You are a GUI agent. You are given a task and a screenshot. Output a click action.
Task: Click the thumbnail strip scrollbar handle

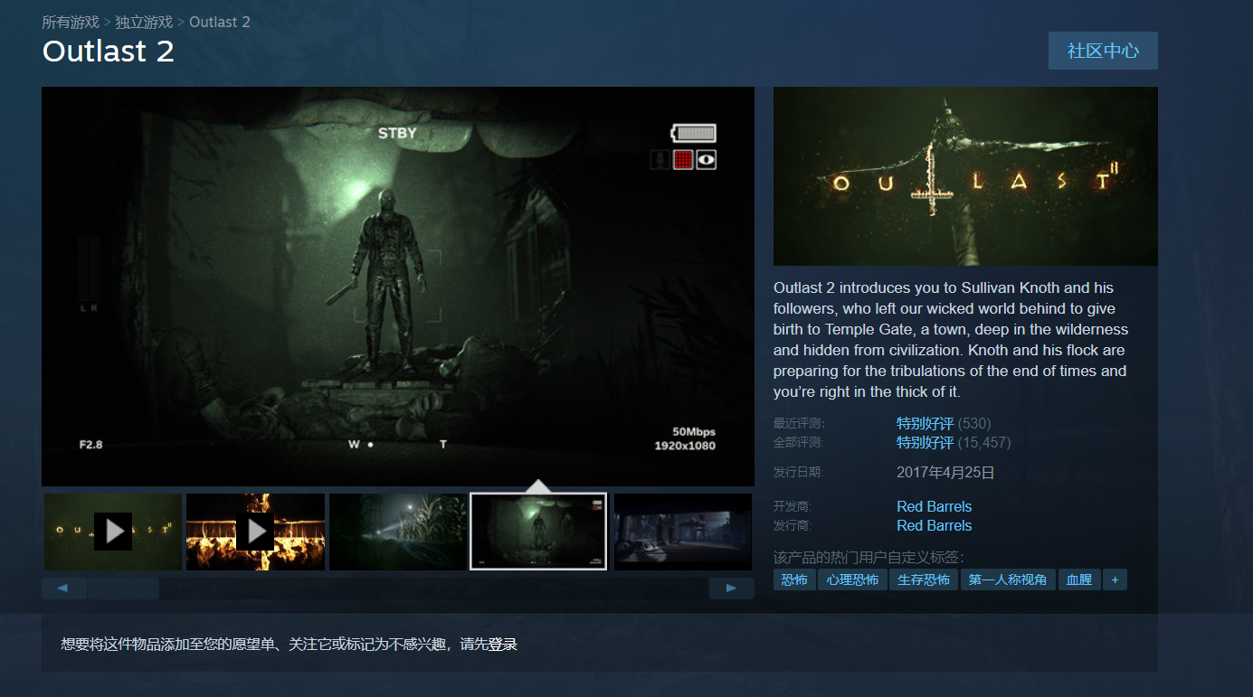point(123,589)
